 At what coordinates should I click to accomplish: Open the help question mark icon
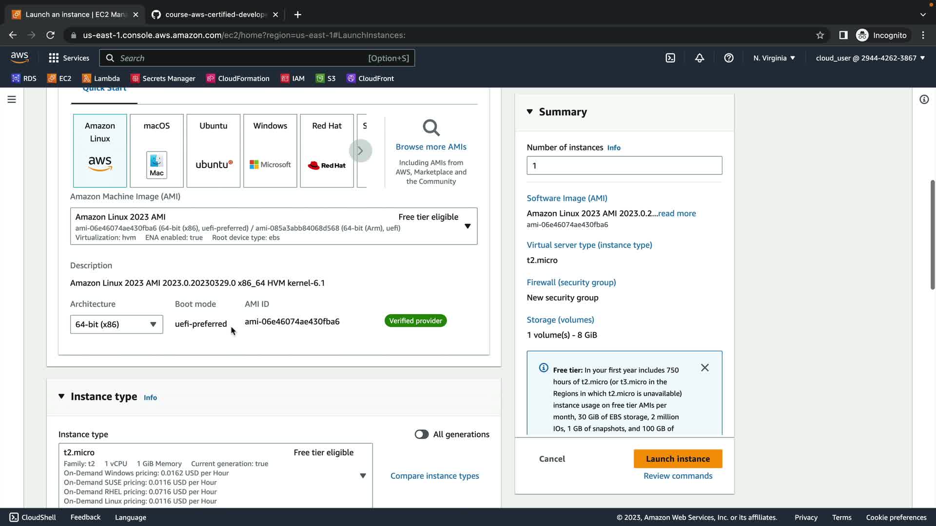(x=729, y=58)
